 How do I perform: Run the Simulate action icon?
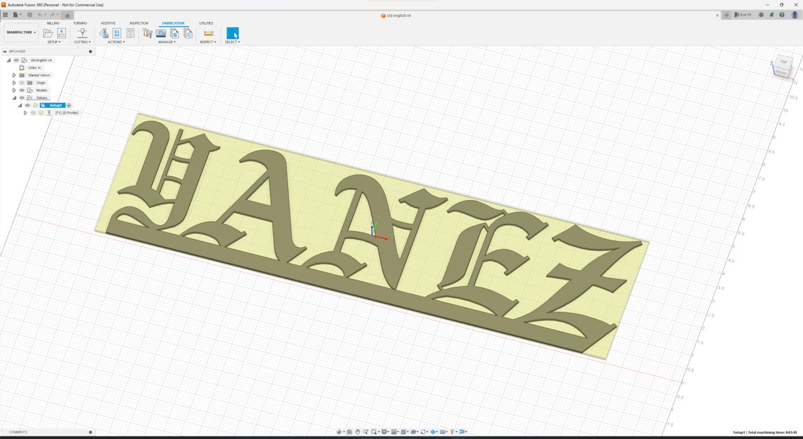[x=104, y=33]
